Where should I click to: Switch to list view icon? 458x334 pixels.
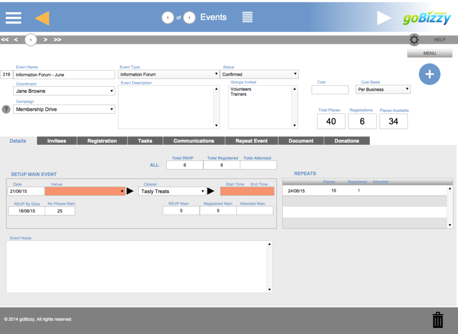pos(247,17)
